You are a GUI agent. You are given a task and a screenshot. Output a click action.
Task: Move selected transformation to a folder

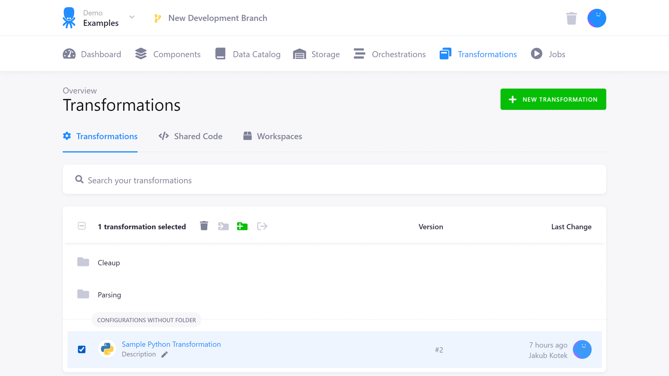click(223, 226)
